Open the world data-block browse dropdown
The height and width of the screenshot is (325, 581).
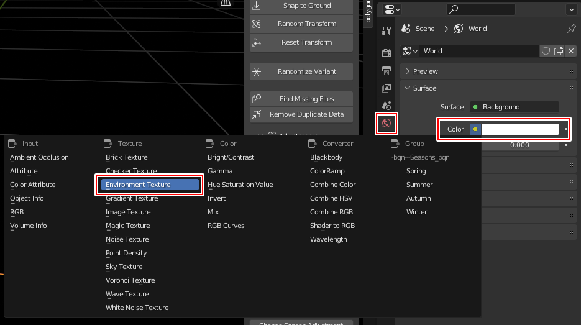point(410,51)
